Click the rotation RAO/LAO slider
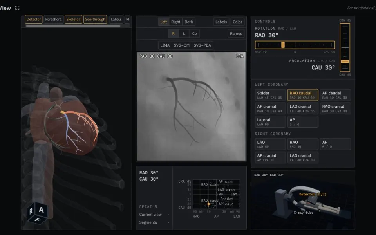376x235 pixels. 295,45
